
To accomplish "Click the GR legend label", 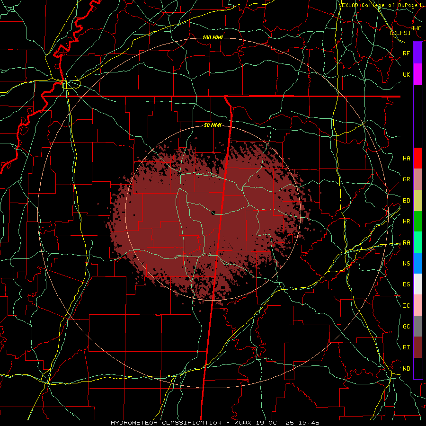I will pyautogui.click(x=406, y=179).
